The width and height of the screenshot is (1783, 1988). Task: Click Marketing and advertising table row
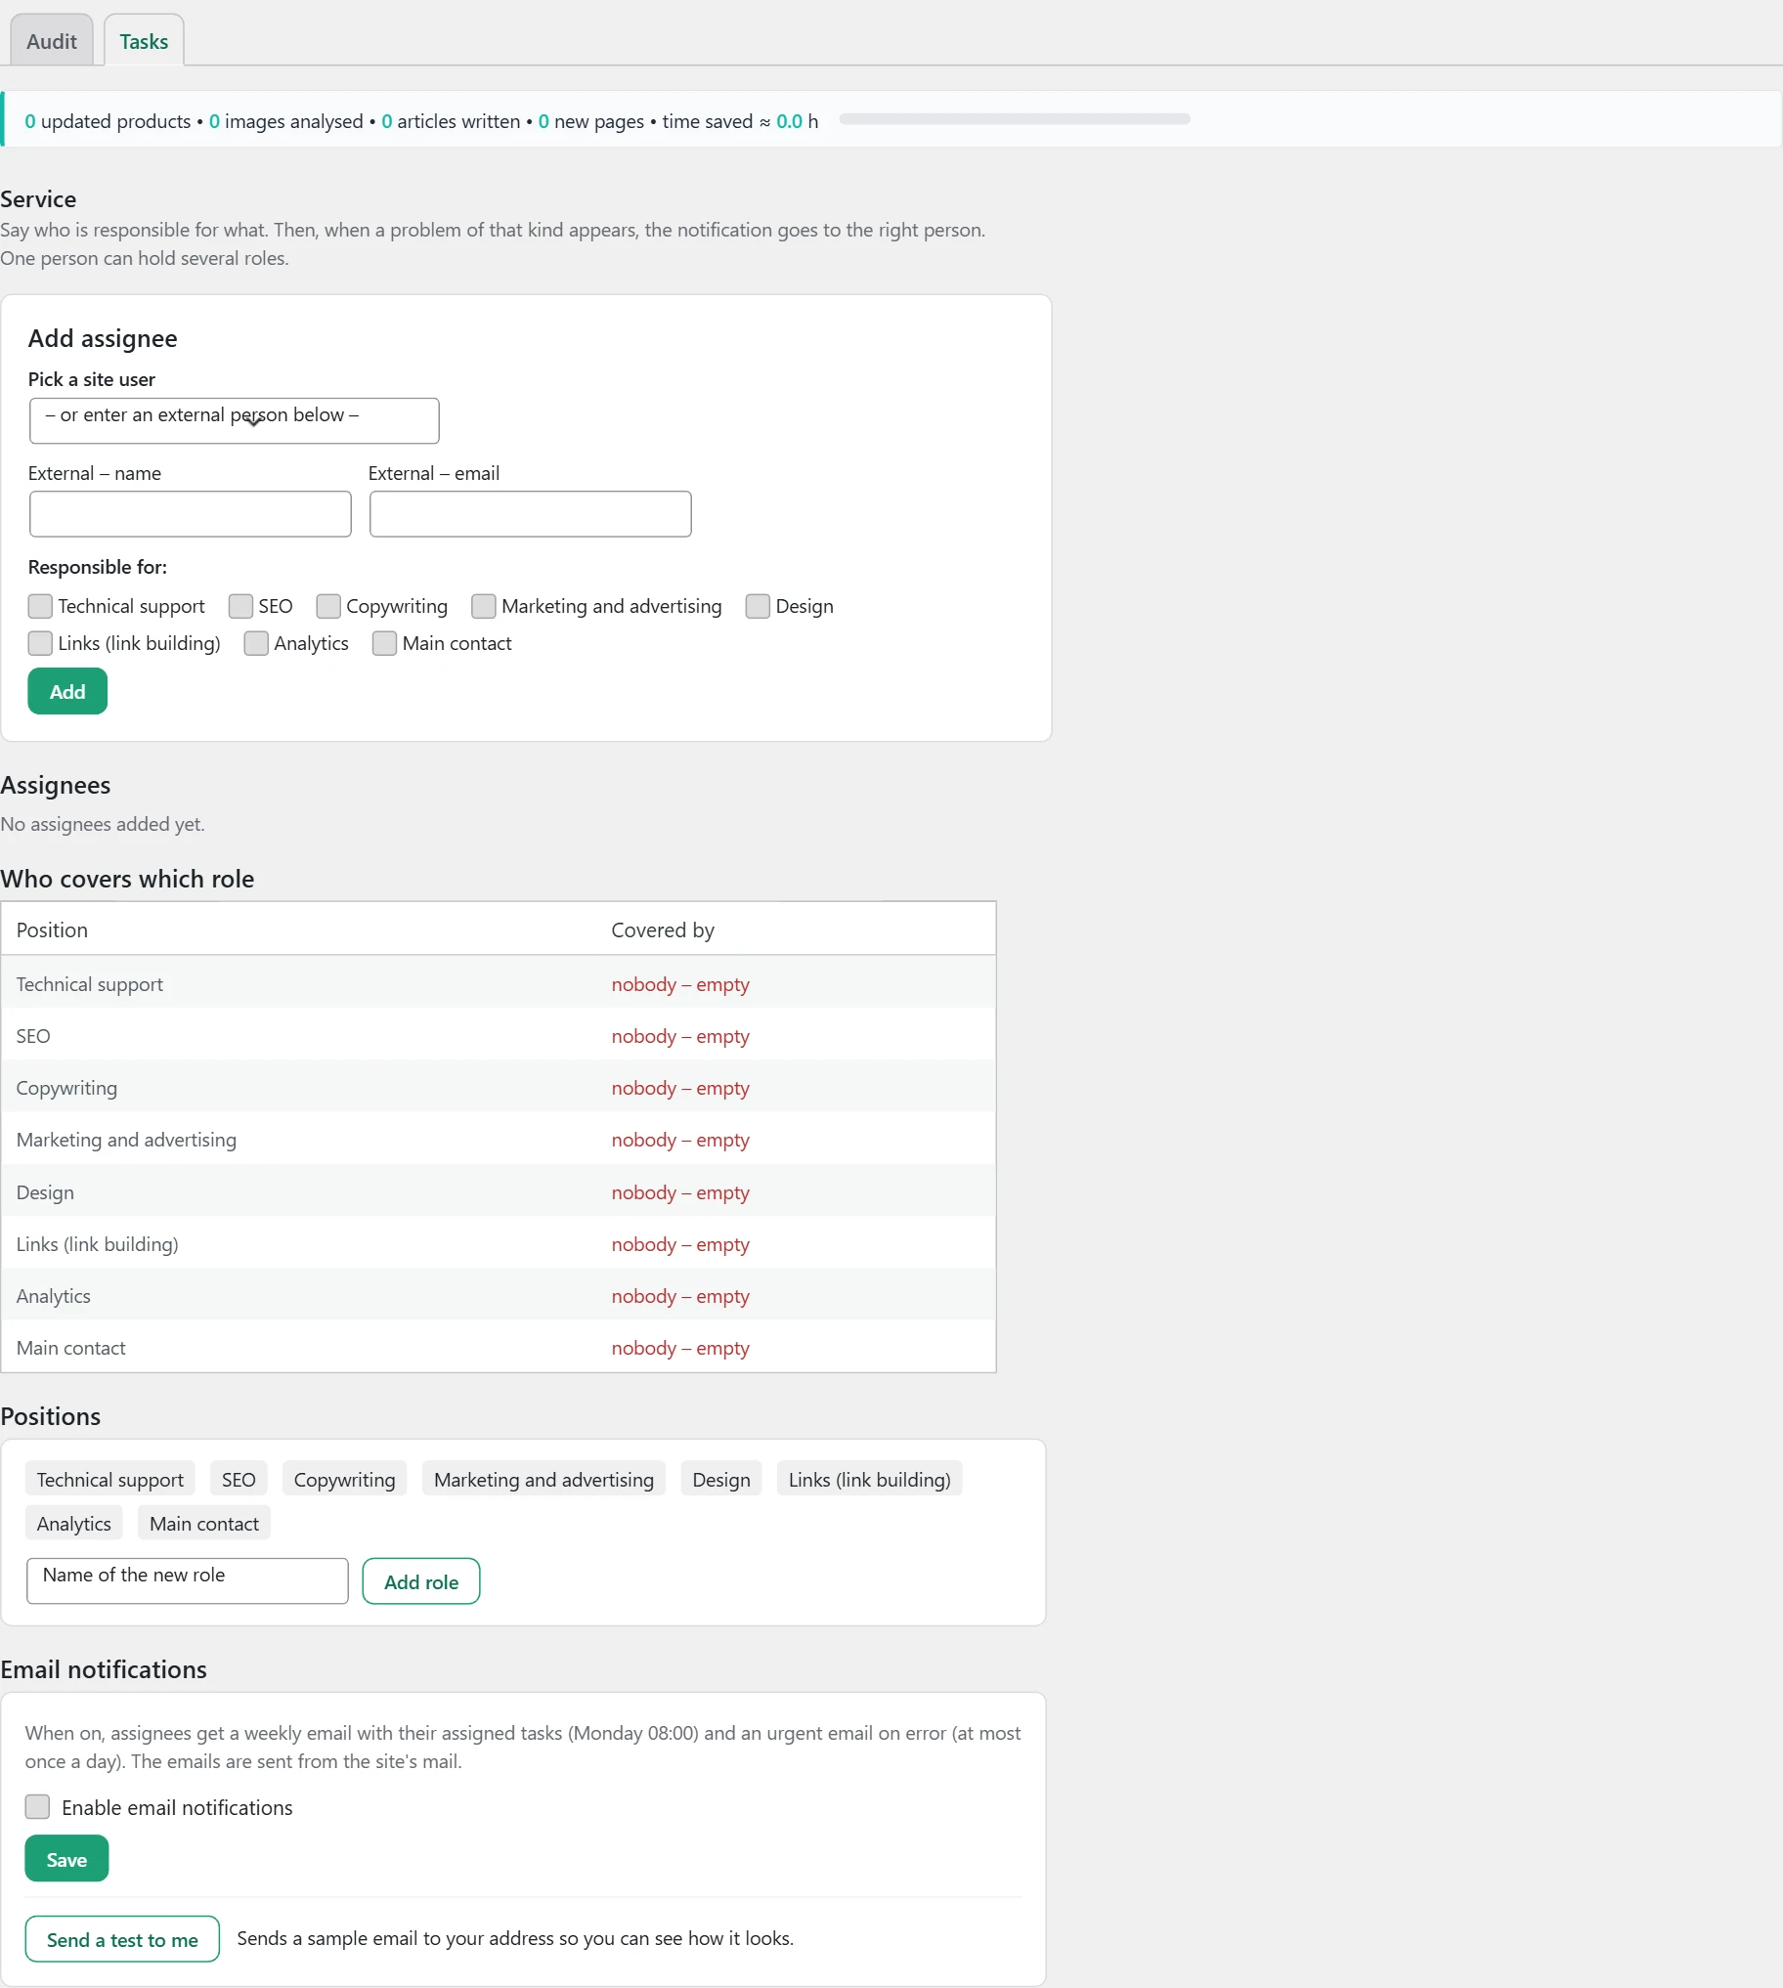click(x=499, y=1139)
